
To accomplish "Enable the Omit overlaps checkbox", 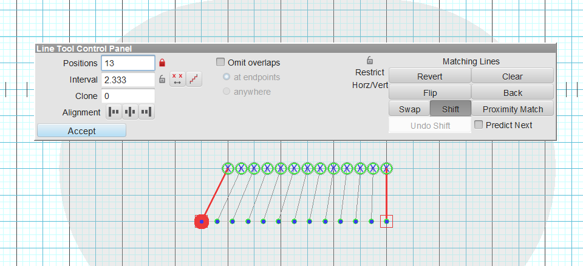I will click(x=220, y=62).
